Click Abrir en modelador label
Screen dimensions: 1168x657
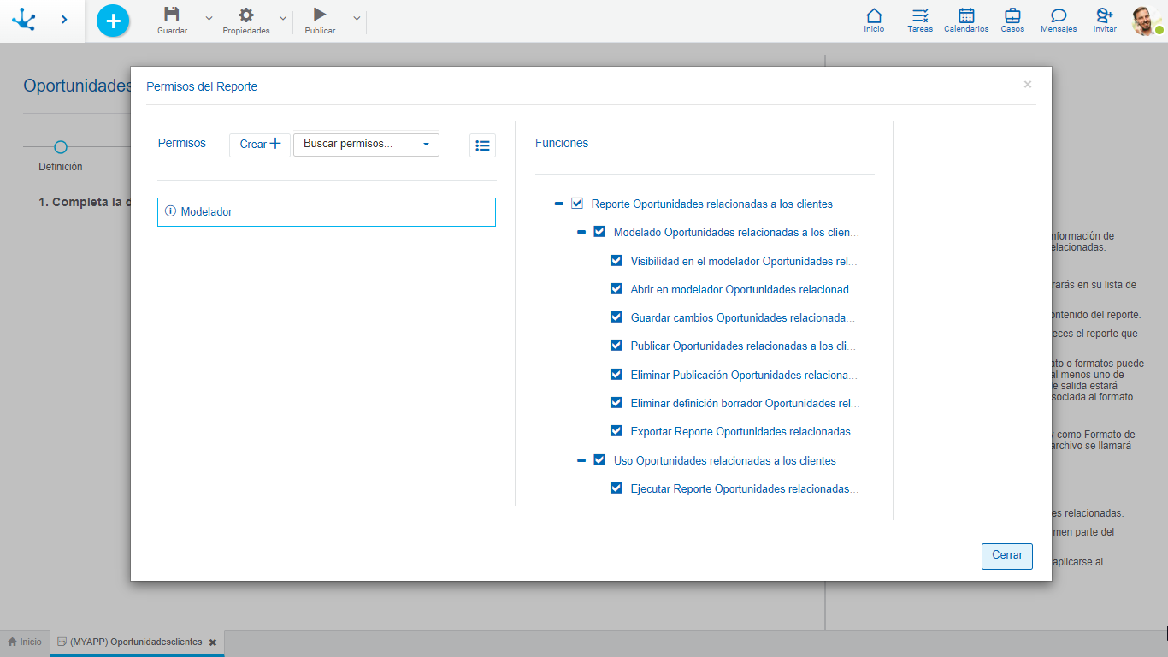point(745,289)
